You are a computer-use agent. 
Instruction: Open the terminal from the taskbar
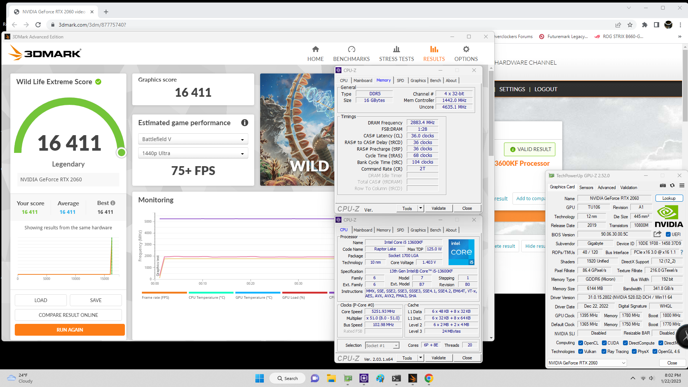click(396, 378)
